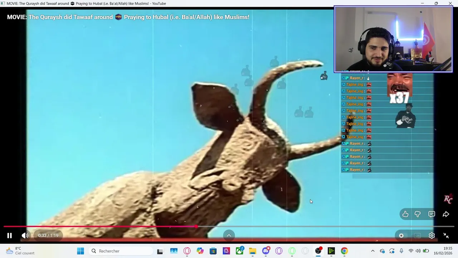Mute the video volume speaker icon

25,235
